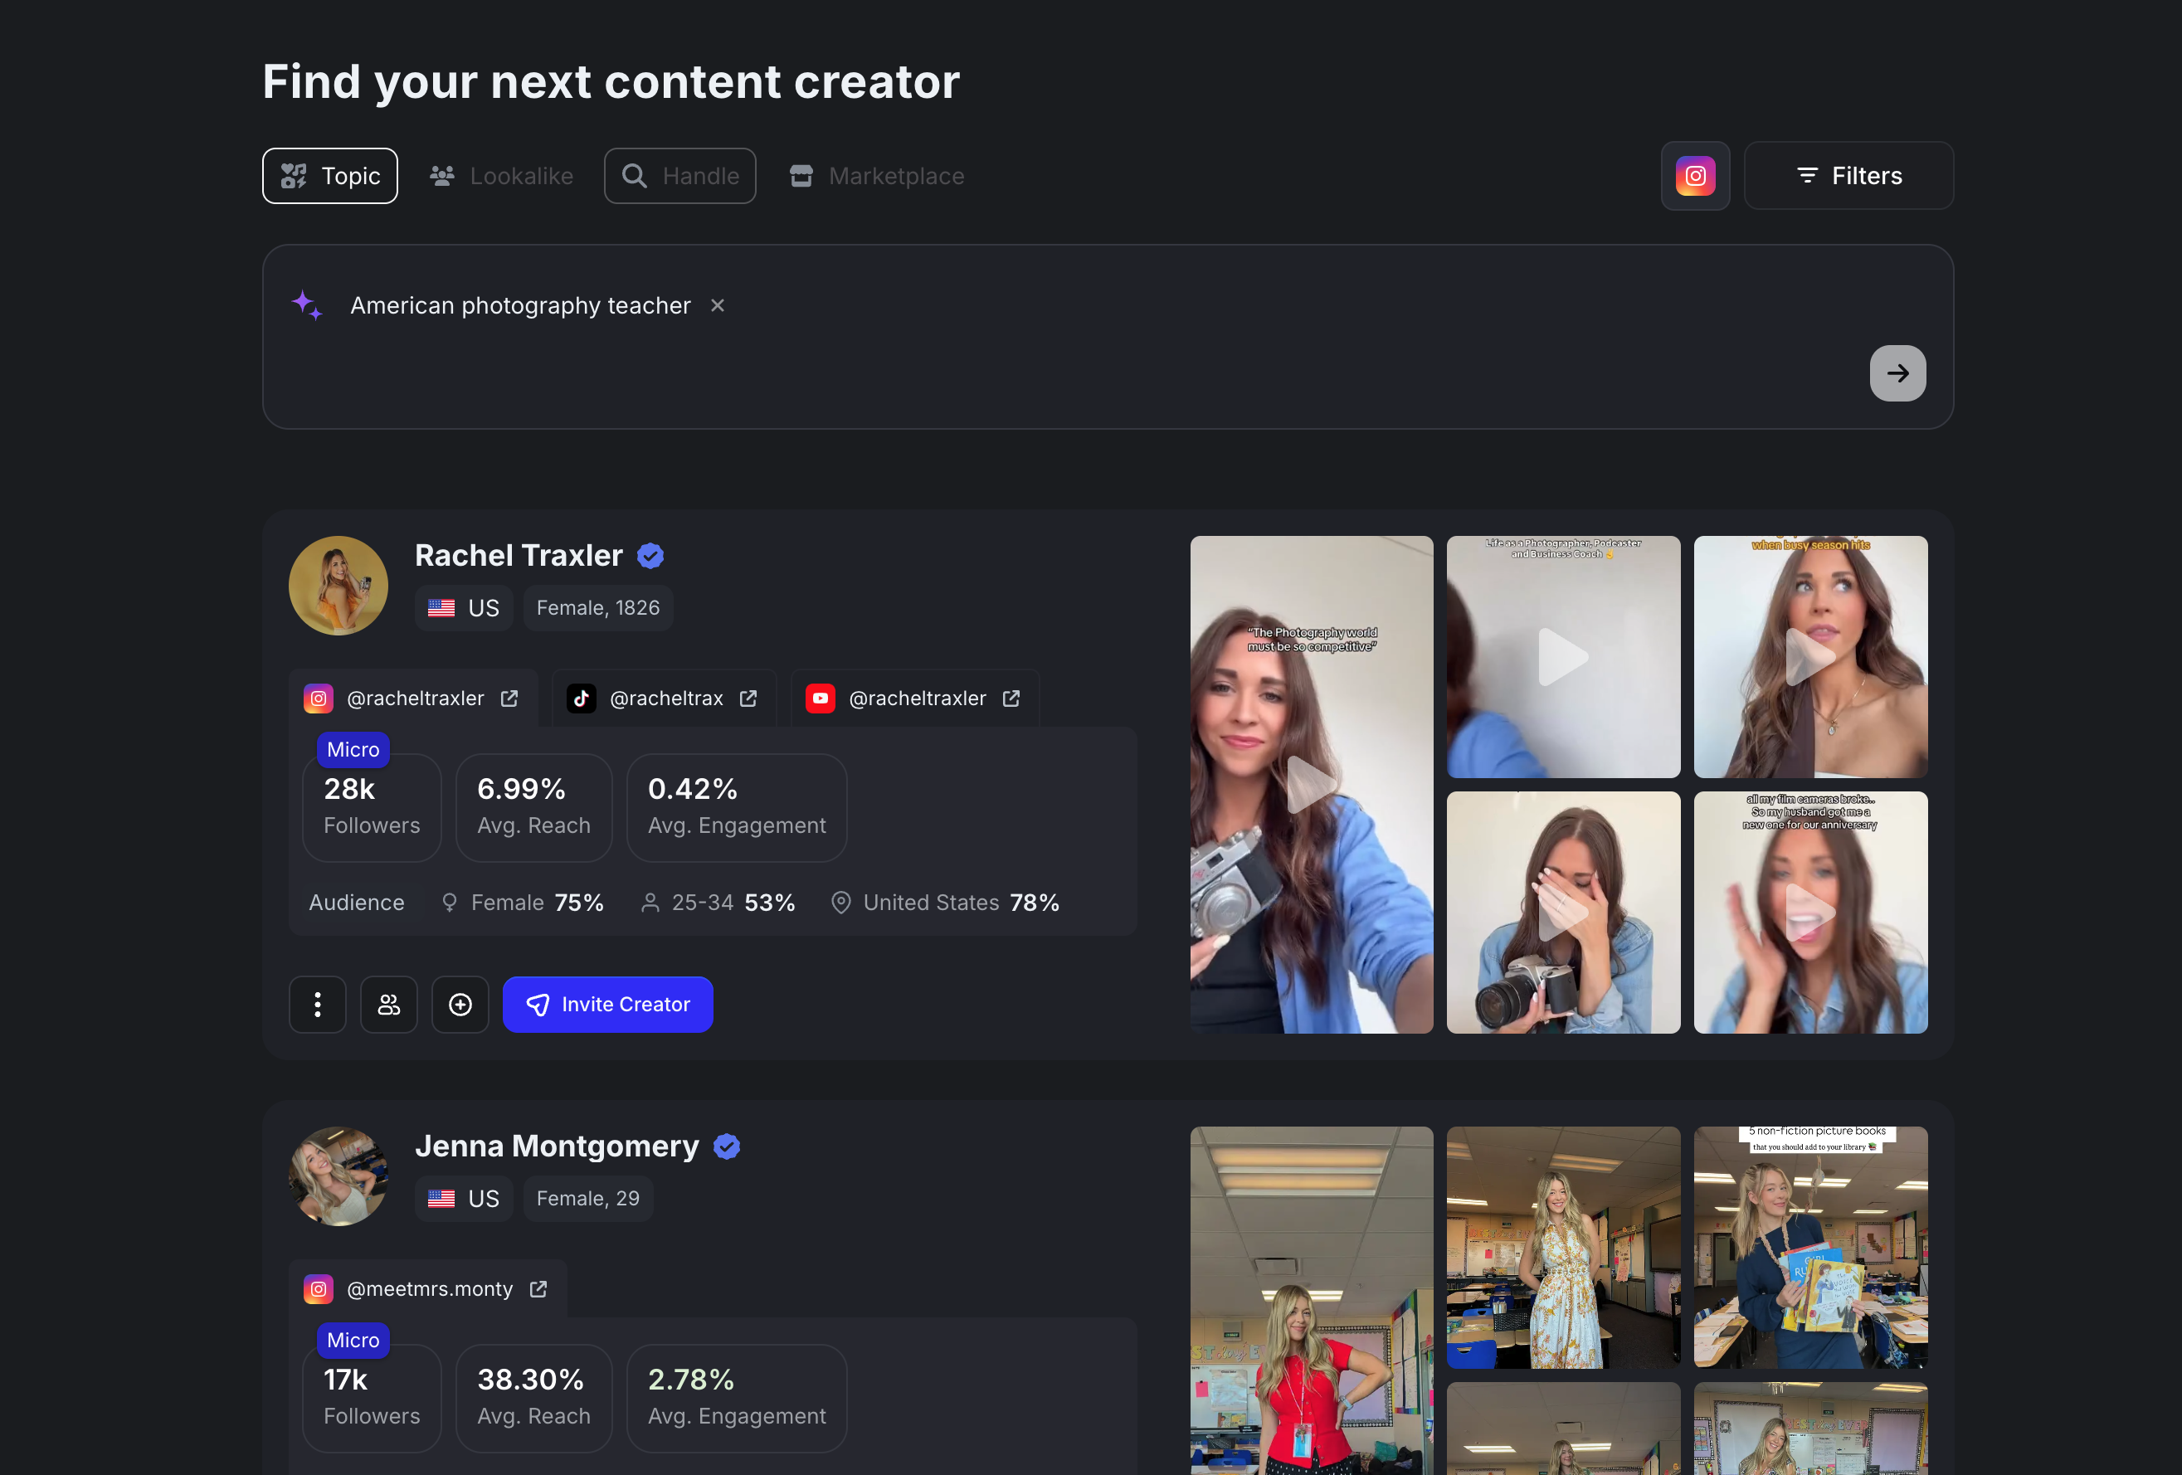Click the verified badge next to Rachel Traxler's name
Image resolution: width=2182 pixels, height=1475 pixels.
pyautogui.click(x=650, y=555)
